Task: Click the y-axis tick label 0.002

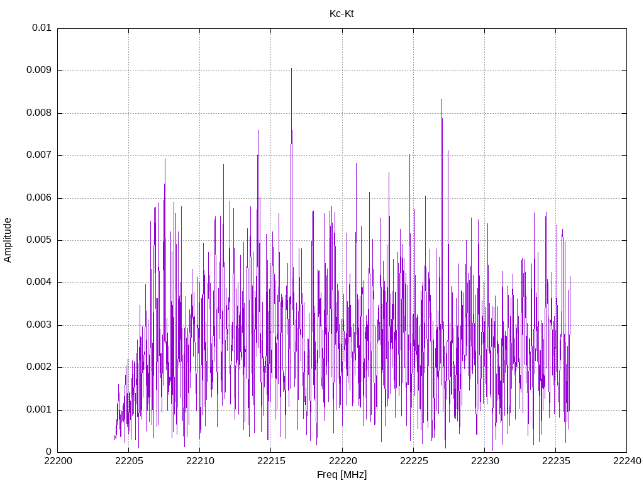Action: point(39,367)
